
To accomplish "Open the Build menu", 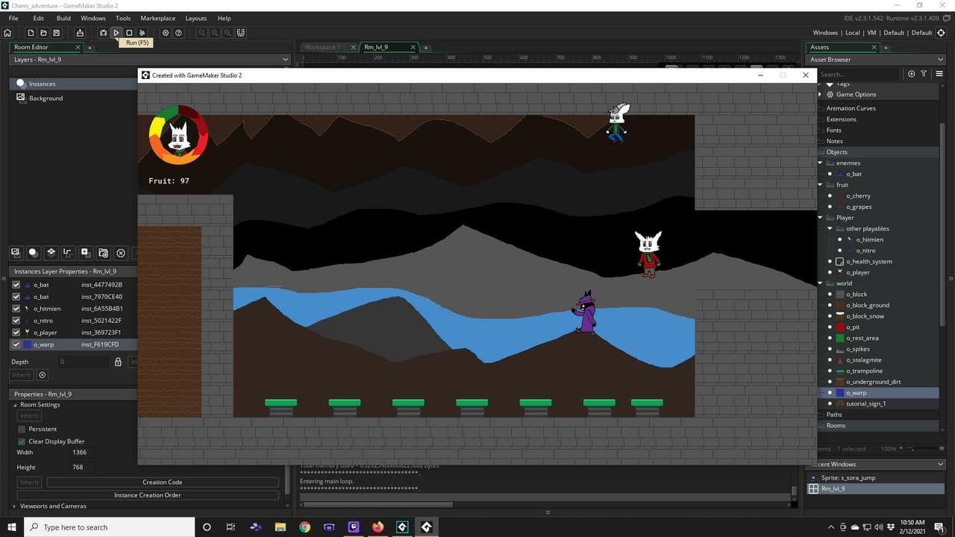I will coord(63,18).
